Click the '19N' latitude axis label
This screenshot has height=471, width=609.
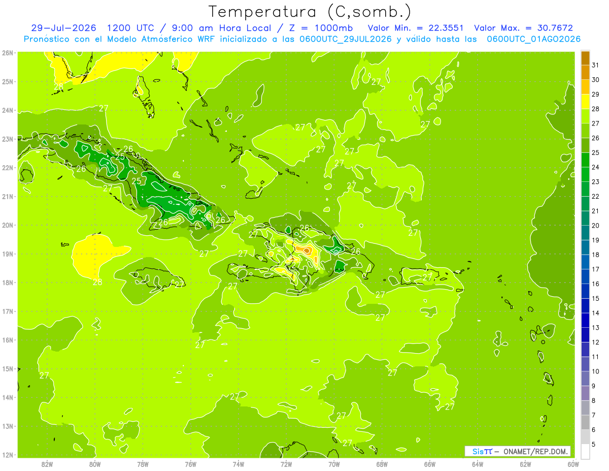[8, 254]
